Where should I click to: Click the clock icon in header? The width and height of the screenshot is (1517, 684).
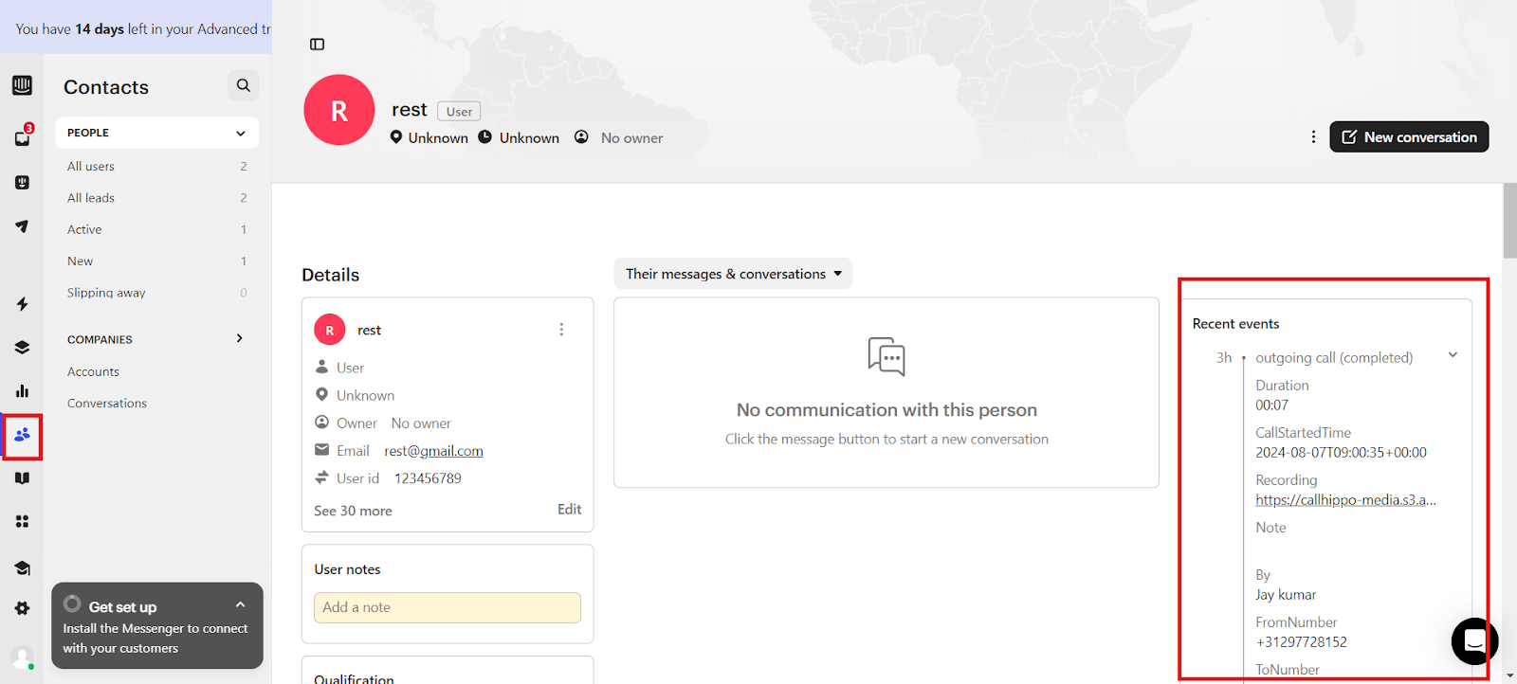coord(484,137)
